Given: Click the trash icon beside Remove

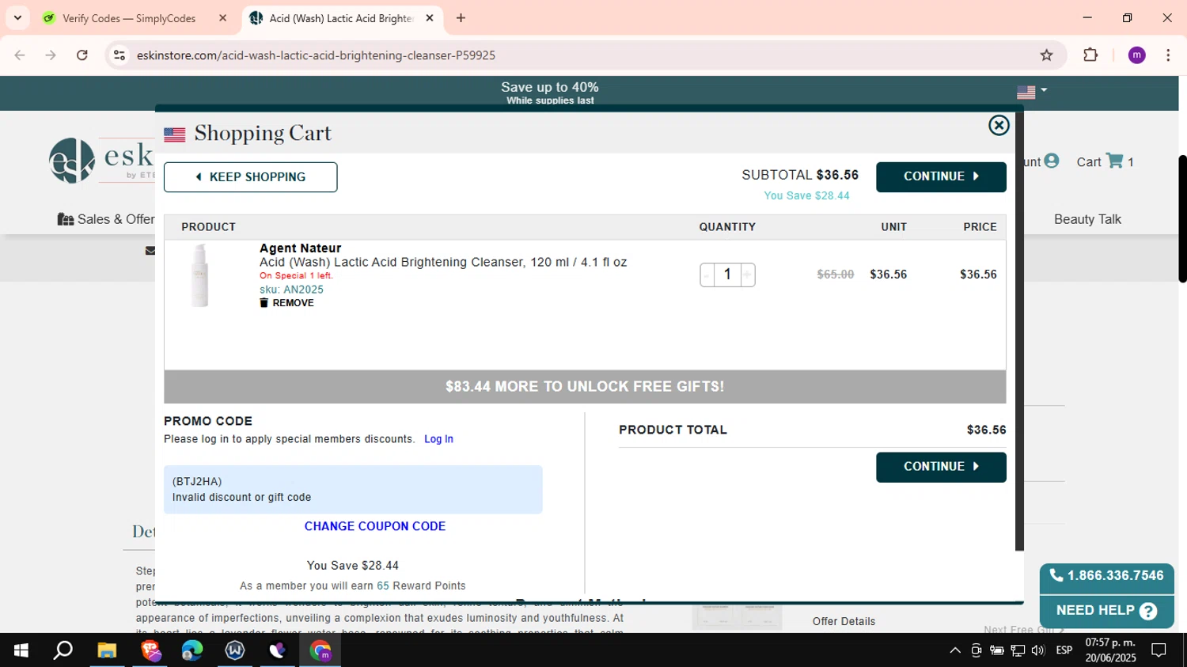Looking at the screenshot, I should (264, 303).
